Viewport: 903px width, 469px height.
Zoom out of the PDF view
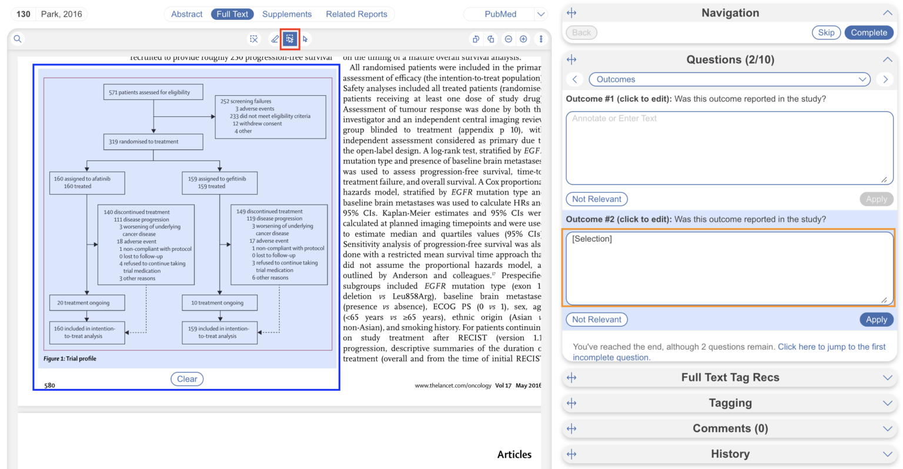coord(508,39)
